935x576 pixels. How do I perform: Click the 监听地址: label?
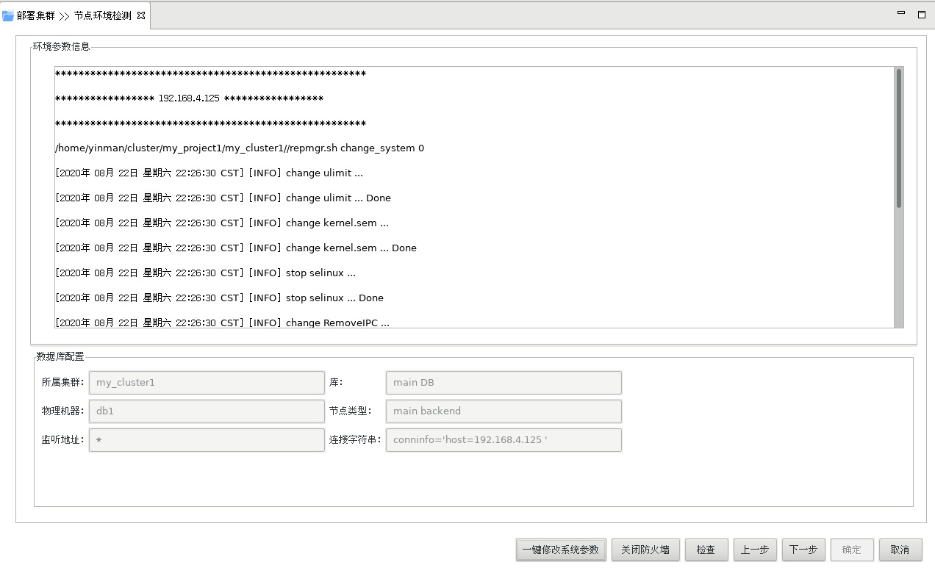point(63,439)
